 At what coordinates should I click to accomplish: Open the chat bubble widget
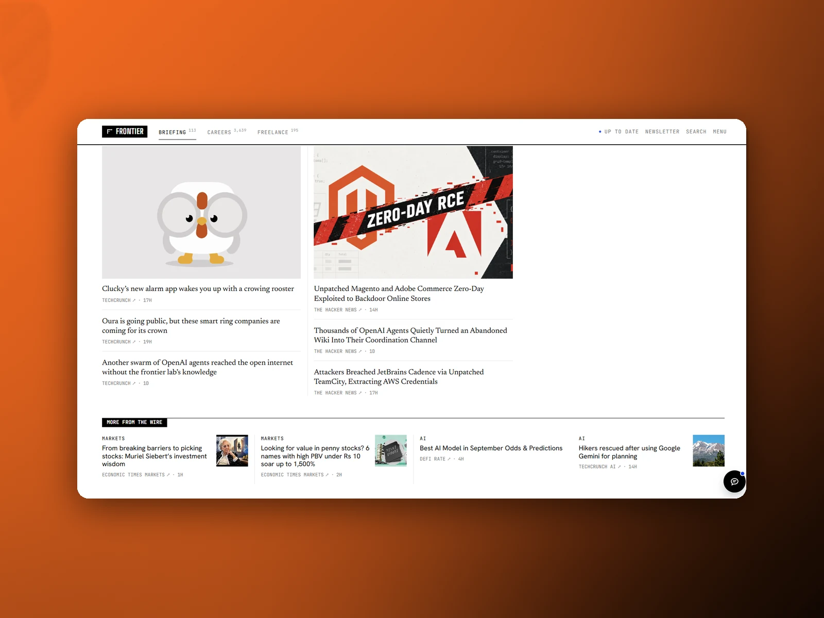tap(734, 482)
